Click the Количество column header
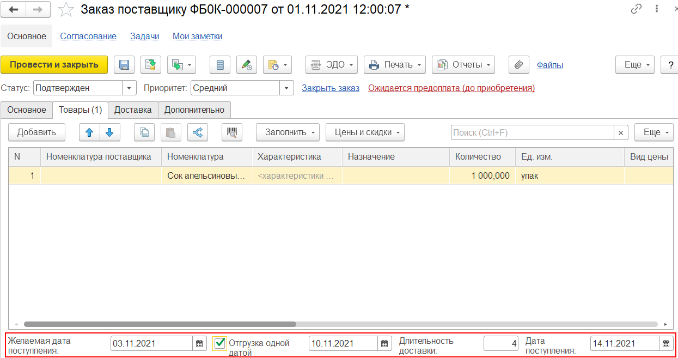The image size is (678, 358). (482, 156)
